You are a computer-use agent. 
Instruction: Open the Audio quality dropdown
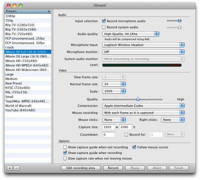click(x=130, y=34)
